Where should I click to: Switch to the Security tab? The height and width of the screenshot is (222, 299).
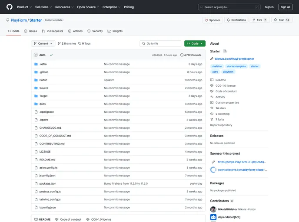pos(95,31)
